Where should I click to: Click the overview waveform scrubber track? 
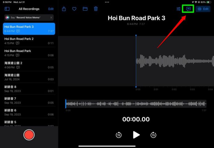coord(136,104)
